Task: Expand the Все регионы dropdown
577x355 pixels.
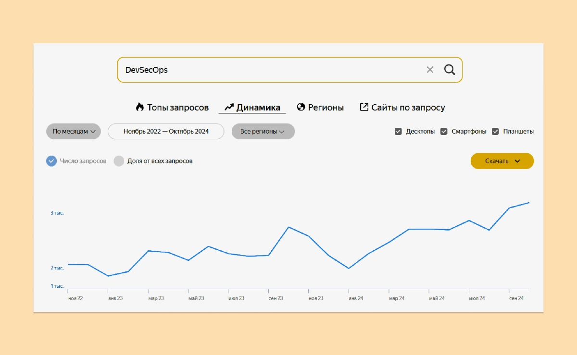Action: click(x=263, y=132)
